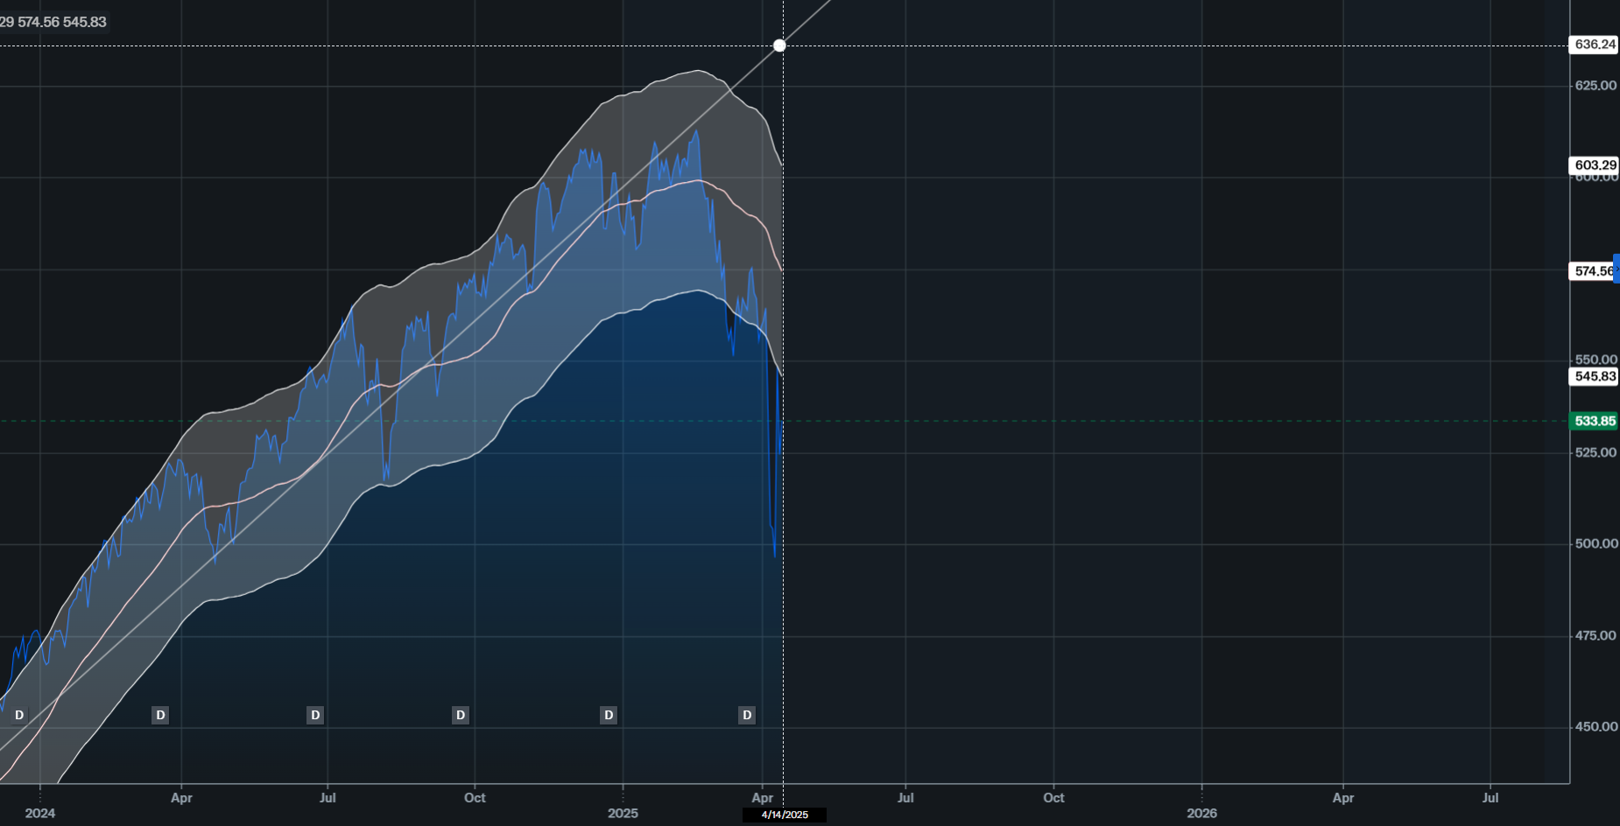Grab the white trendline endpoint handle
Screen dimensions: 1620x826
(779, 45)
